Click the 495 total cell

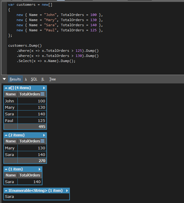[32, 126]
